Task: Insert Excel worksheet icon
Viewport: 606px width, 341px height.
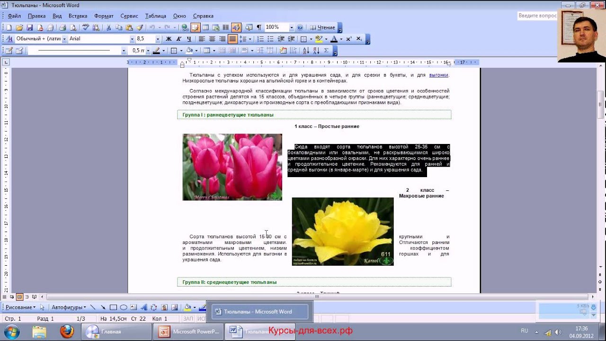Action: pyautogui.click(x=216, y=27)
